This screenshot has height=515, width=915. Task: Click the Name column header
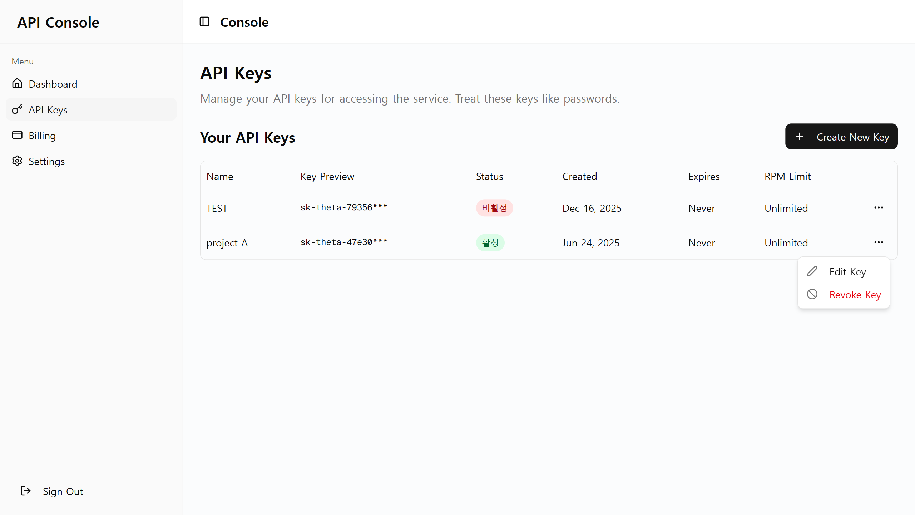click(x=219, y=176)
